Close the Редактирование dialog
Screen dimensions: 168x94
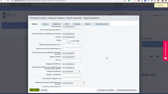pos(136,18)
